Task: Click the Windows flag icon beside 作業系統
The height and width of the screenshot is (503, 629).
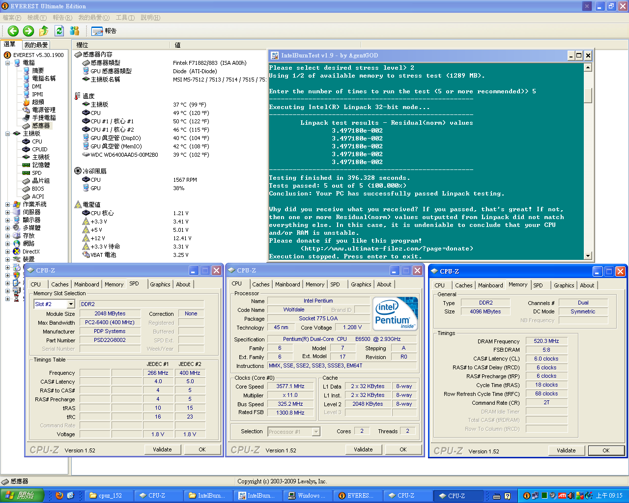Action: click(17, 204)
